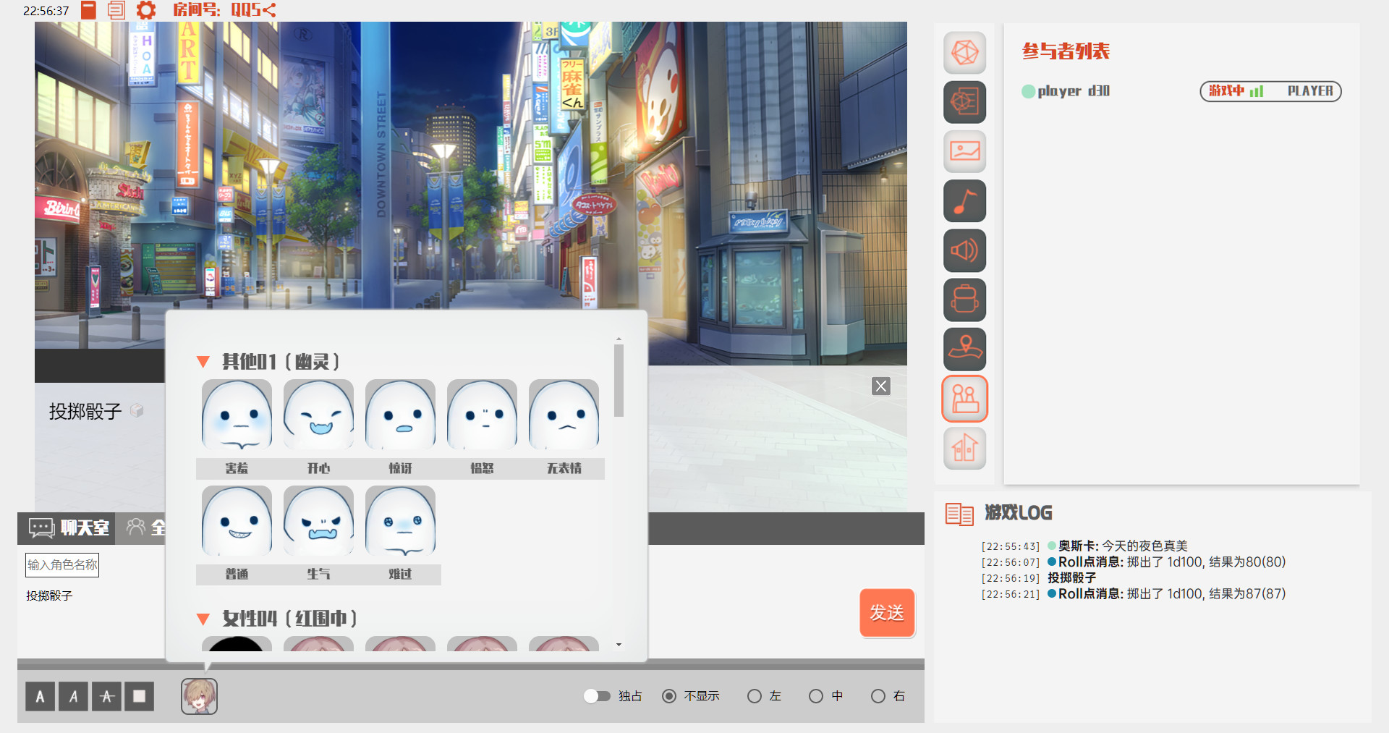The width and height of the screenshot is (1389, 733).
Task: Open the background image panel
Action: [964, 151]
